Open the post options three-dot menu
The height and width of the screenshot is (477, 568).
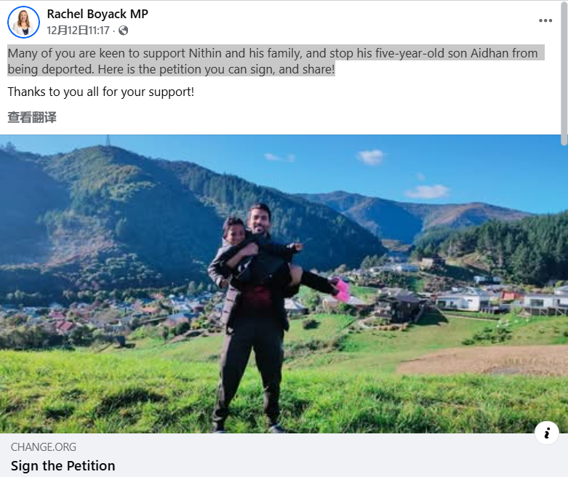[x=545, y=20]
